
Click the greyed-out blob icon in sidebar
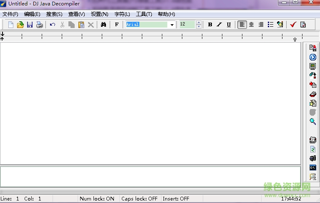312,112
